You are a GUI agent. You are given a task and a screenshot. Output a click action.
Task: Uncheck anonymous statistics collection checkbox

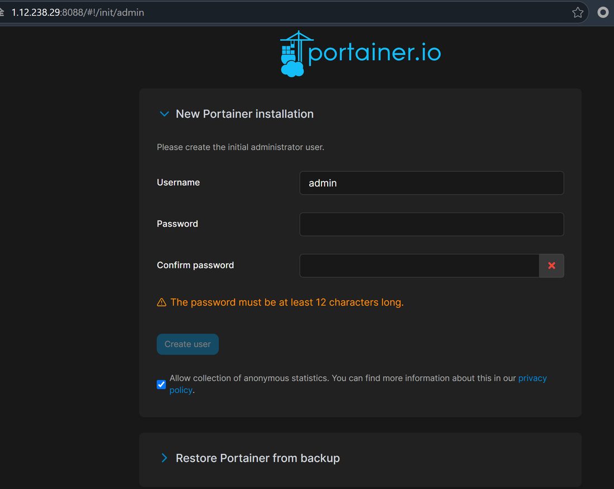pyautogui.click(x=161, y=385)
